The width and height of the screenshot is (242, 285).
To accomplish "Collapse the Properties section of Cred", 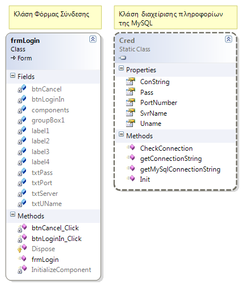I will (x=121, y=68).
